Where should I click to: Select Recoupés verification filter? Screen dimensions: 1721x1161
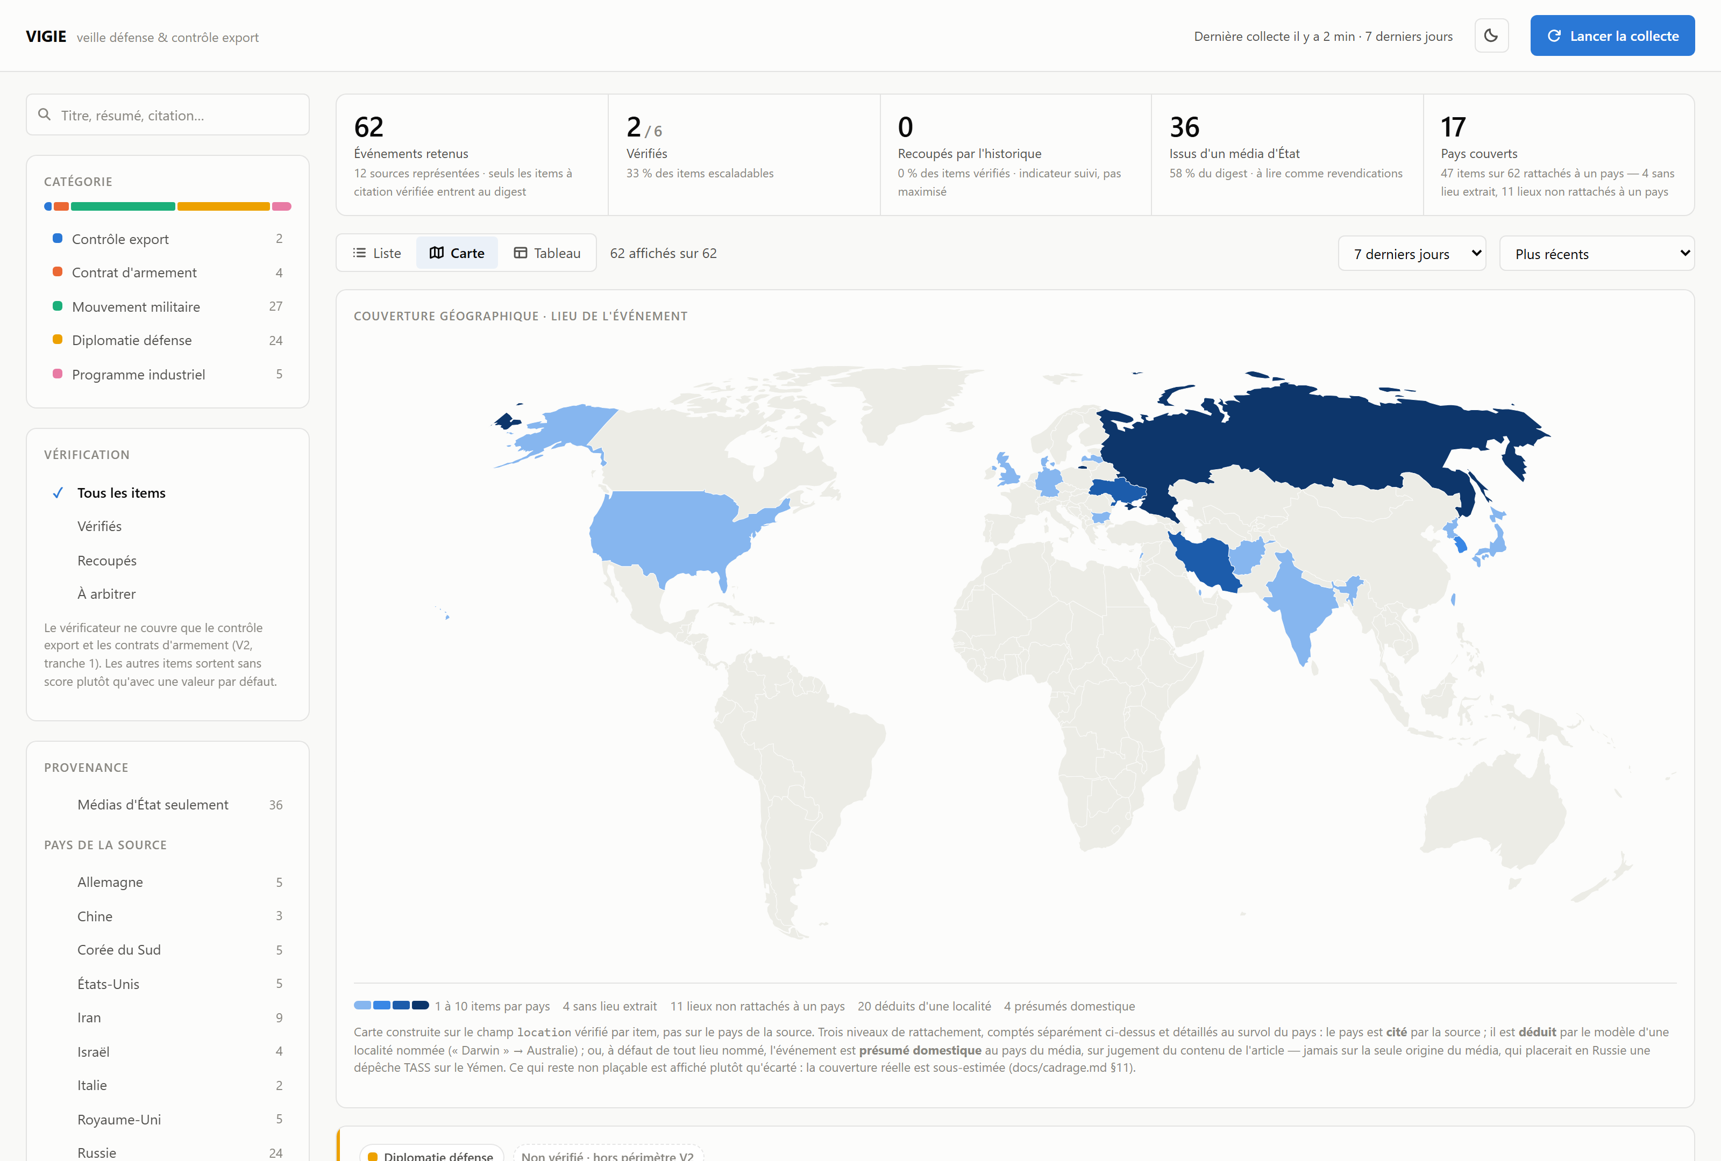click(167, 560)
